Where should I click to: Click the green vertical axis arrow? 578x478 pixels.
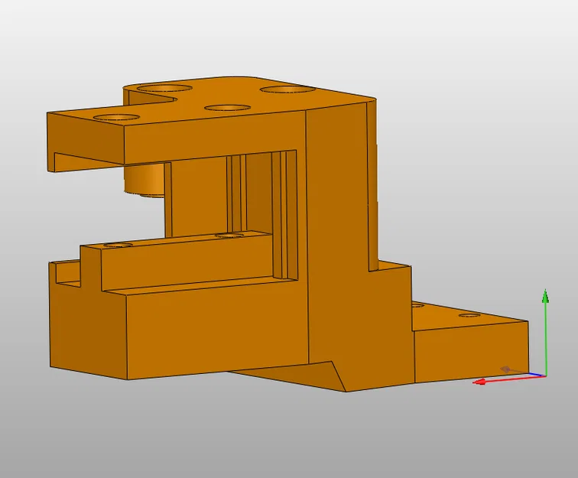point(545,333)
